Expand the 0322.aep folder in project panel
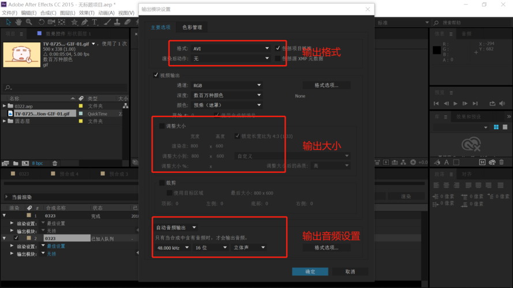 click(4, 106)
